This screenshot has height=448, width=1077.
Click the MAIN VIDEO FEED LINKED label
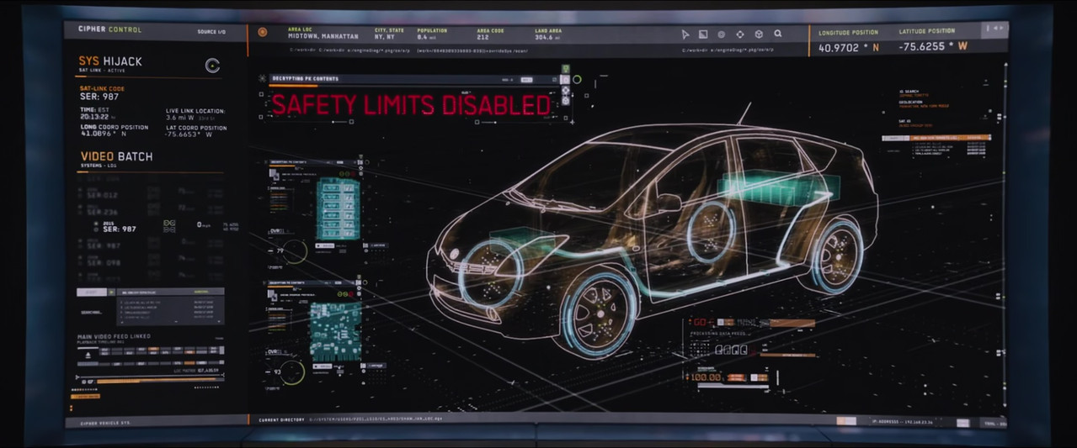click(114, 337)
